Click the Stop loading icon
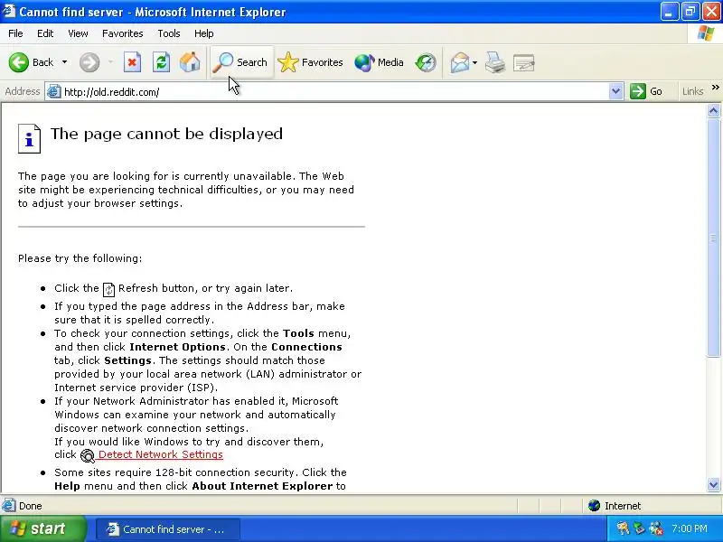The image size is (723, 542). tap(132, 62)
